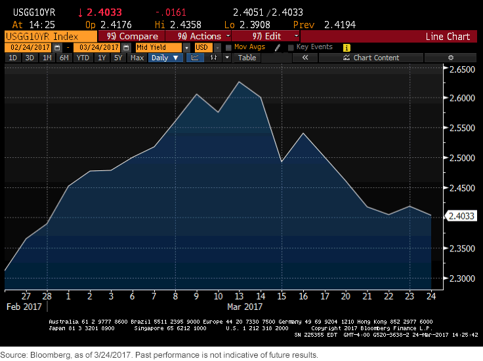The image size is (483, 361).
Task: Click the Mar 13 peak point on chart
Action: (239, 82)
